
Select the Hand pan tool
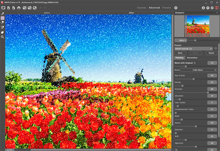(x=3, y=32)
